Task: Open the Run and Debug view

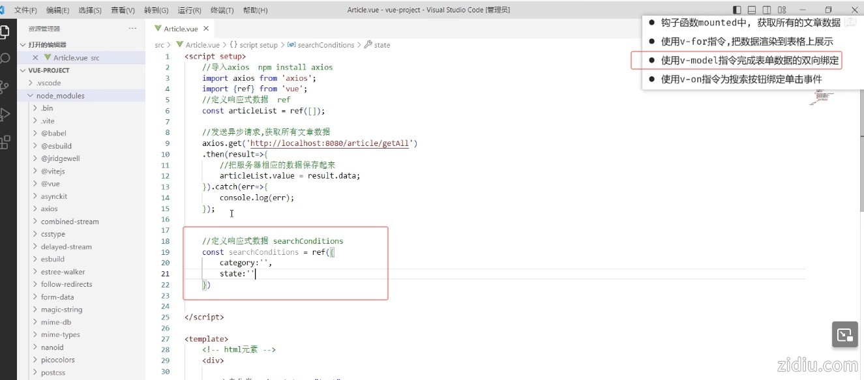Action: coord(5,115)
